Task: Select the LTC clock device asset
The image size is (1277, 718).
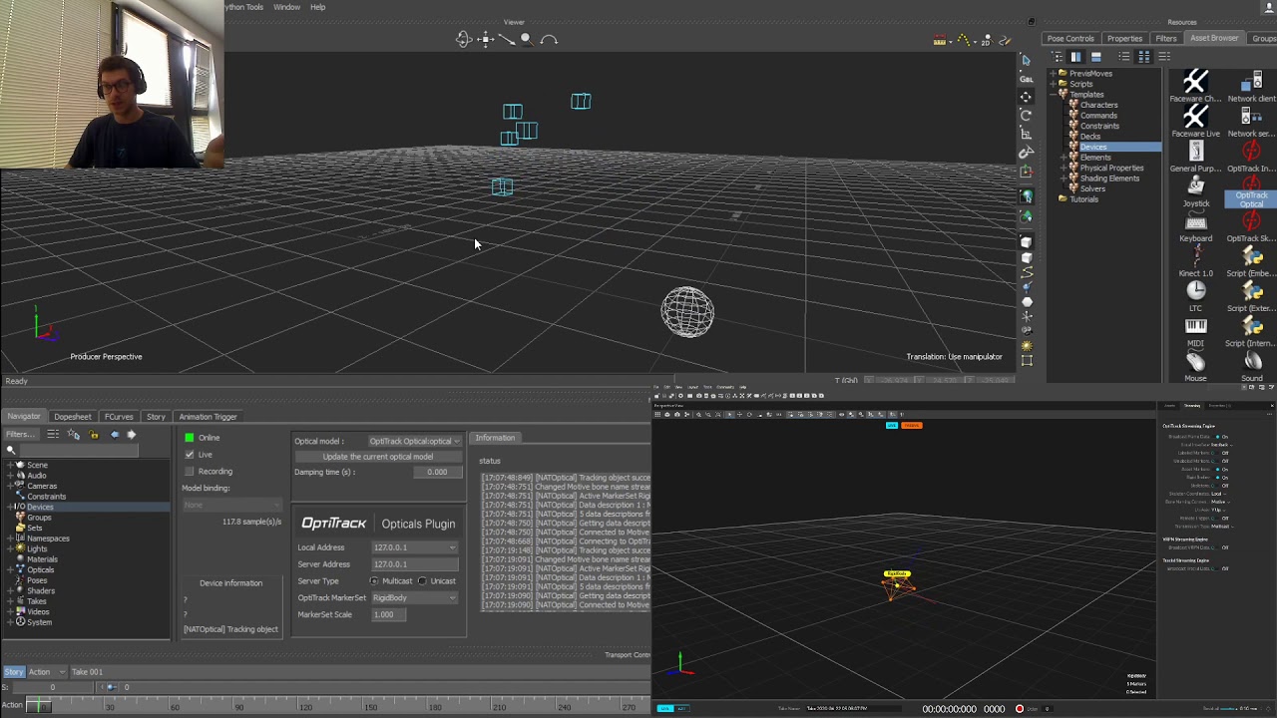Action: point(1195,296)
